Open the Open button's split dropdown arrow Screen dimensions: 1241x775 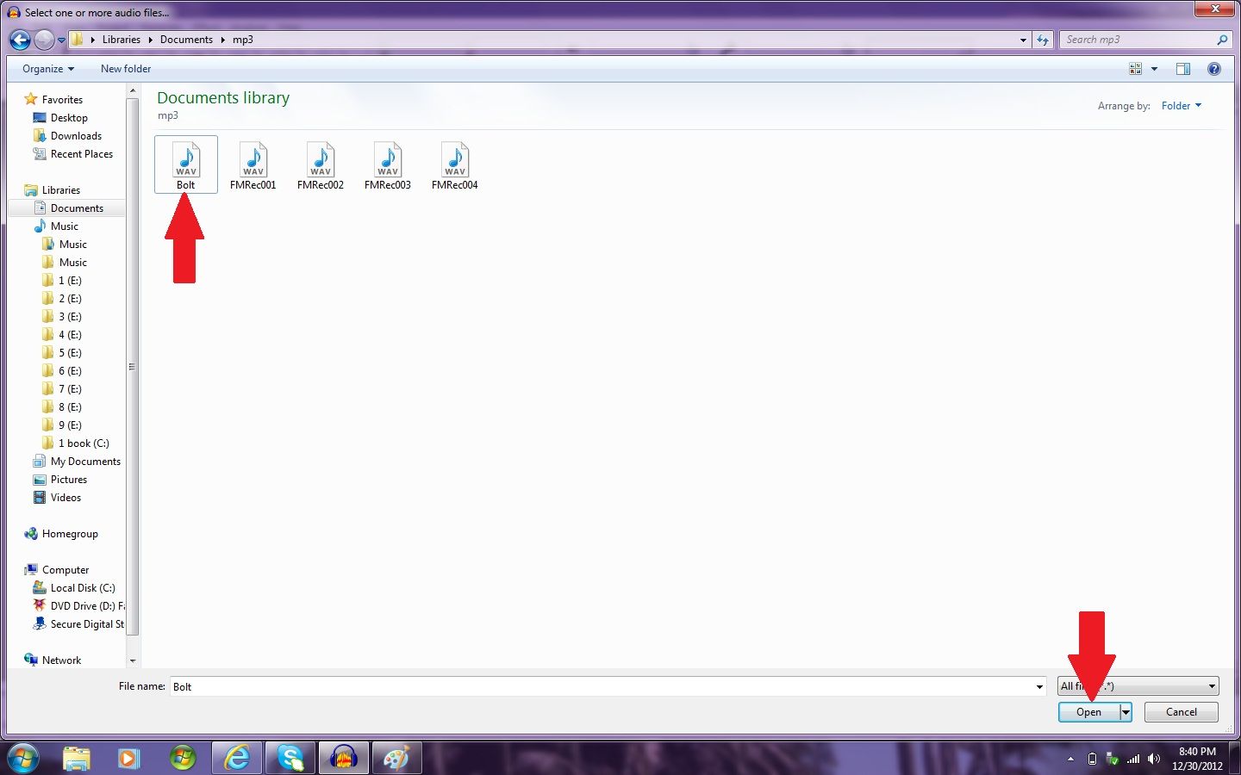1126,712
